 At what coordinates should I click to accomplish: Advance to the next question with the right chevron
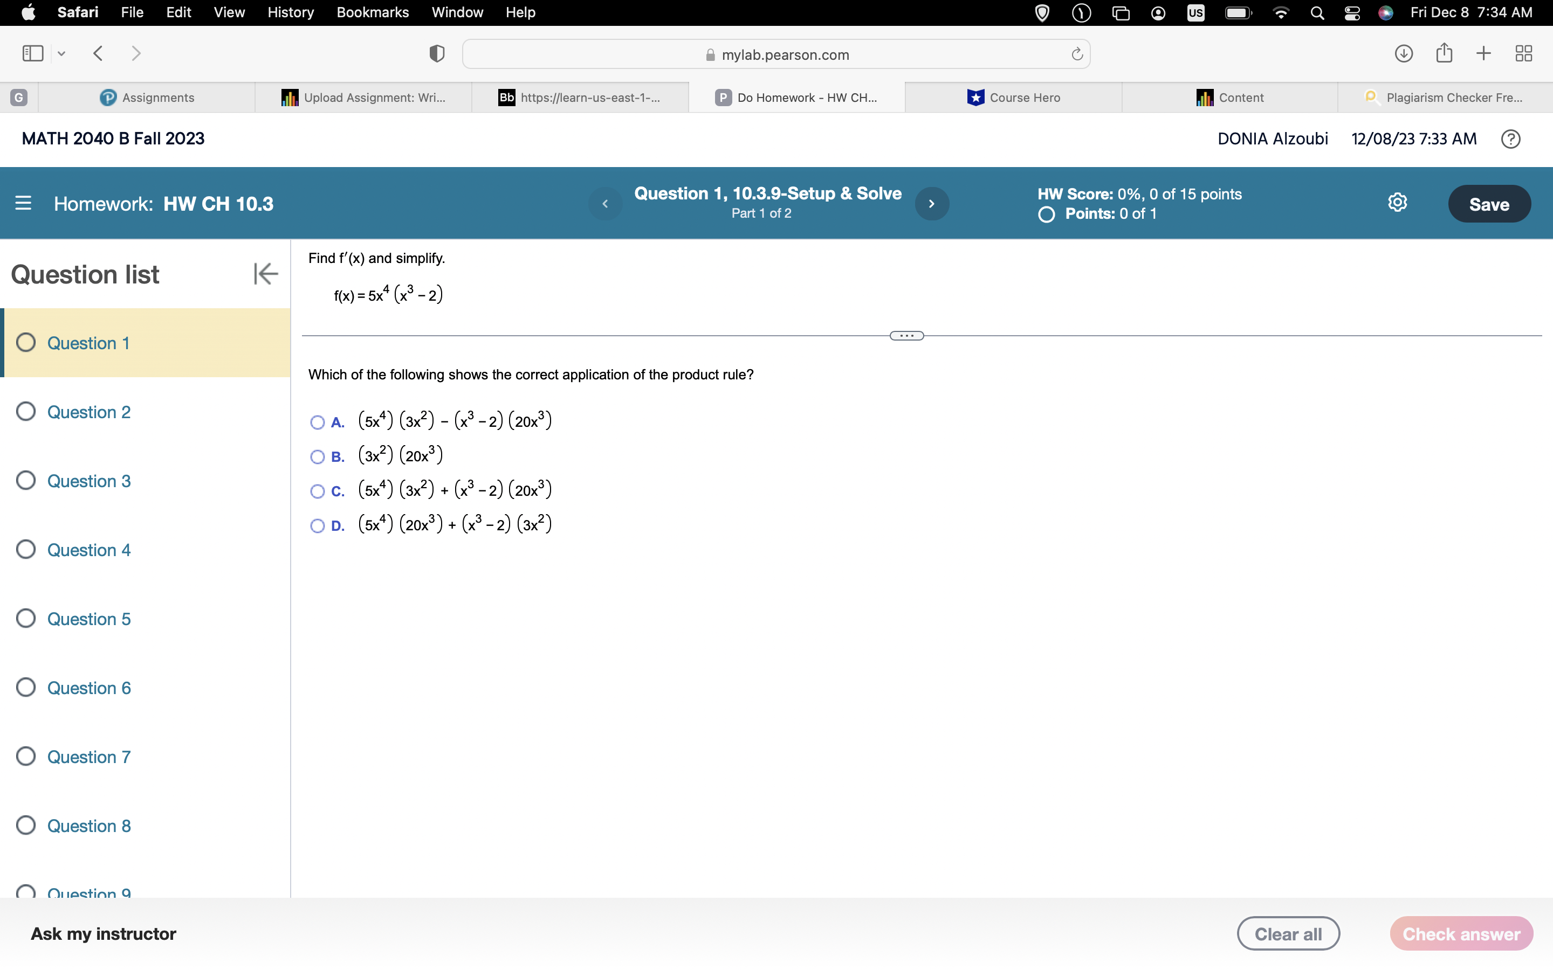point(932,203)
